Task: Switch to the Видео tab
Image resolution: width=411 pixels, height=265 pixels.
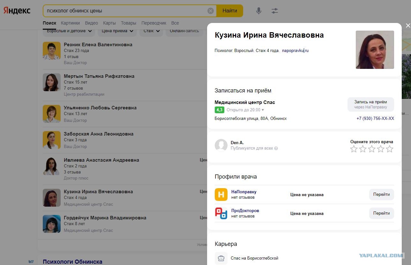Action: pyautogui.click(x=92, y=23)
